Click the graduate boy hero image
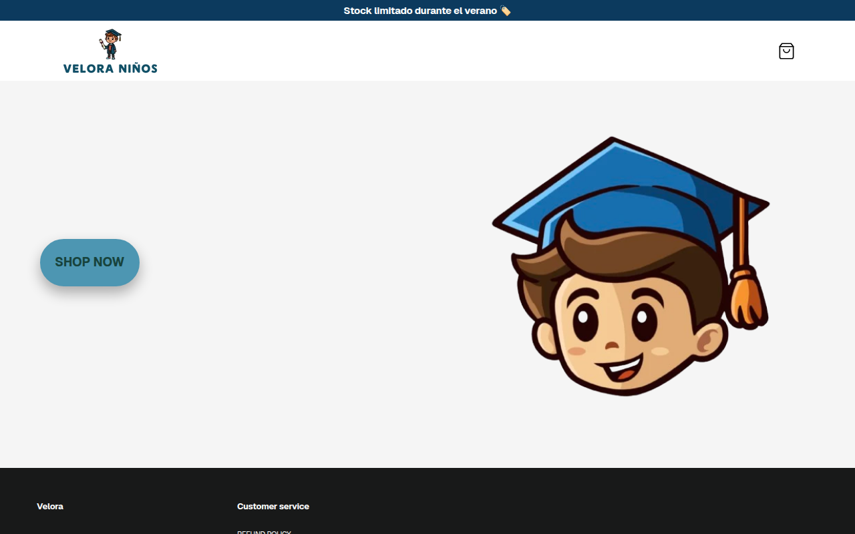The width and height of the screenshot is (855, 534). click(x=631, y=266)
